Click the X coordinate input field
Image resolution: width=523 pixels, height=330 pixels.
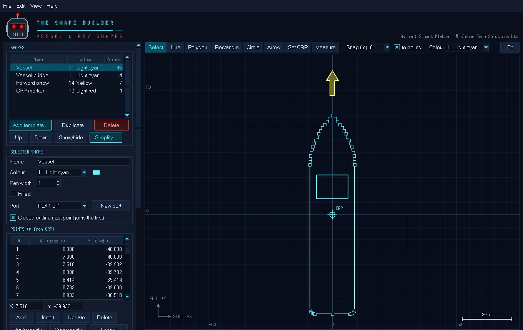[29, 306]
